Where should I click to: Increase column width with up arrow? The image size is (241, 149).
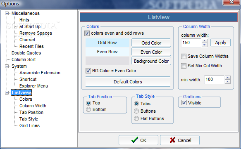point(205,41)
